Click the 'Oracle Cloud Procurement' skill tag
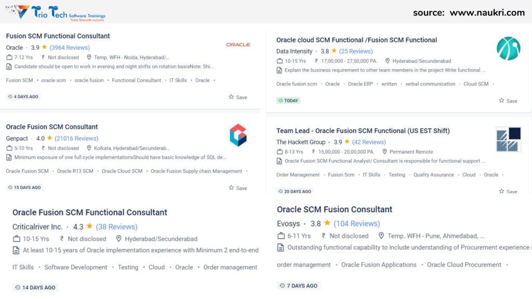 pos(464,265)
